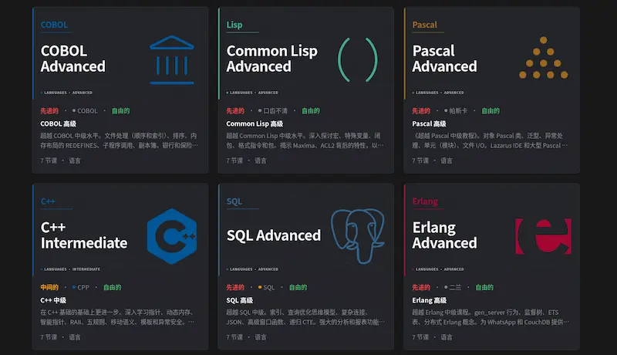Screen dimensions: 617x355
Task: Open the COBOL Advanced card title
Action: pyautogui.click(x=72, y=59)
